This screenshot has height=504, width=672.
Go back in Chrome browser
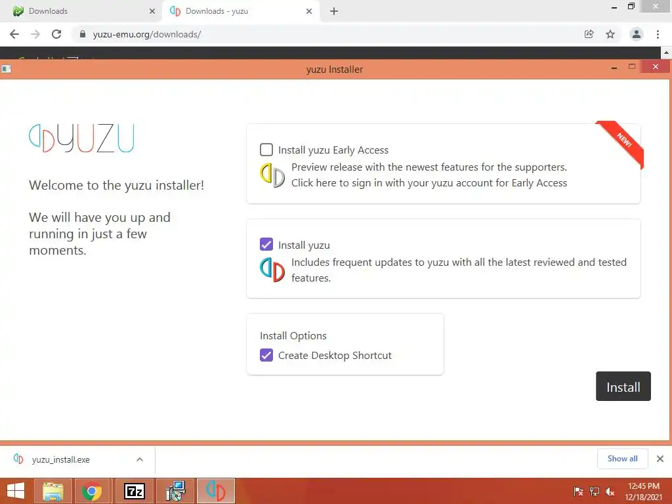coord(14,34)
